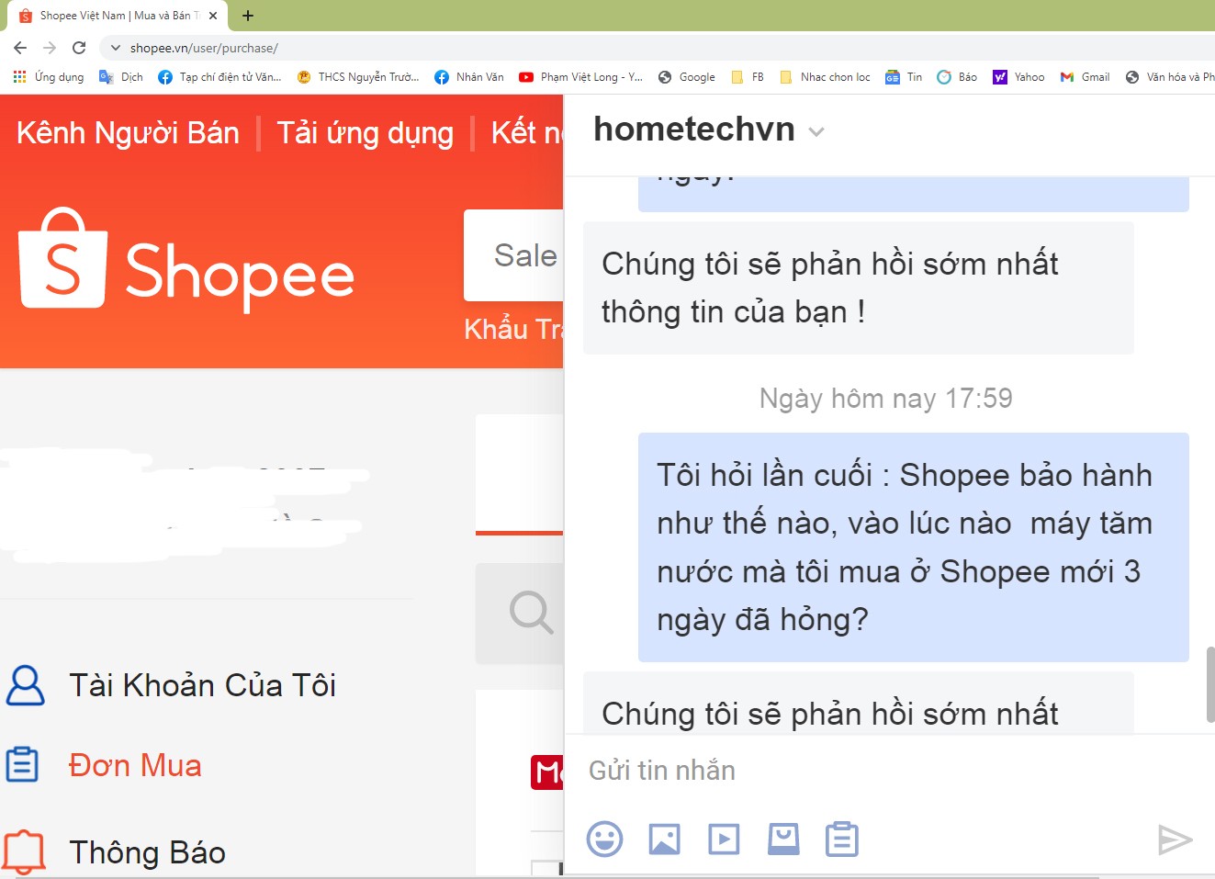1215x879 pixels.
Task: Open the Báo bookmark
Action: click(x=957, y=77)
